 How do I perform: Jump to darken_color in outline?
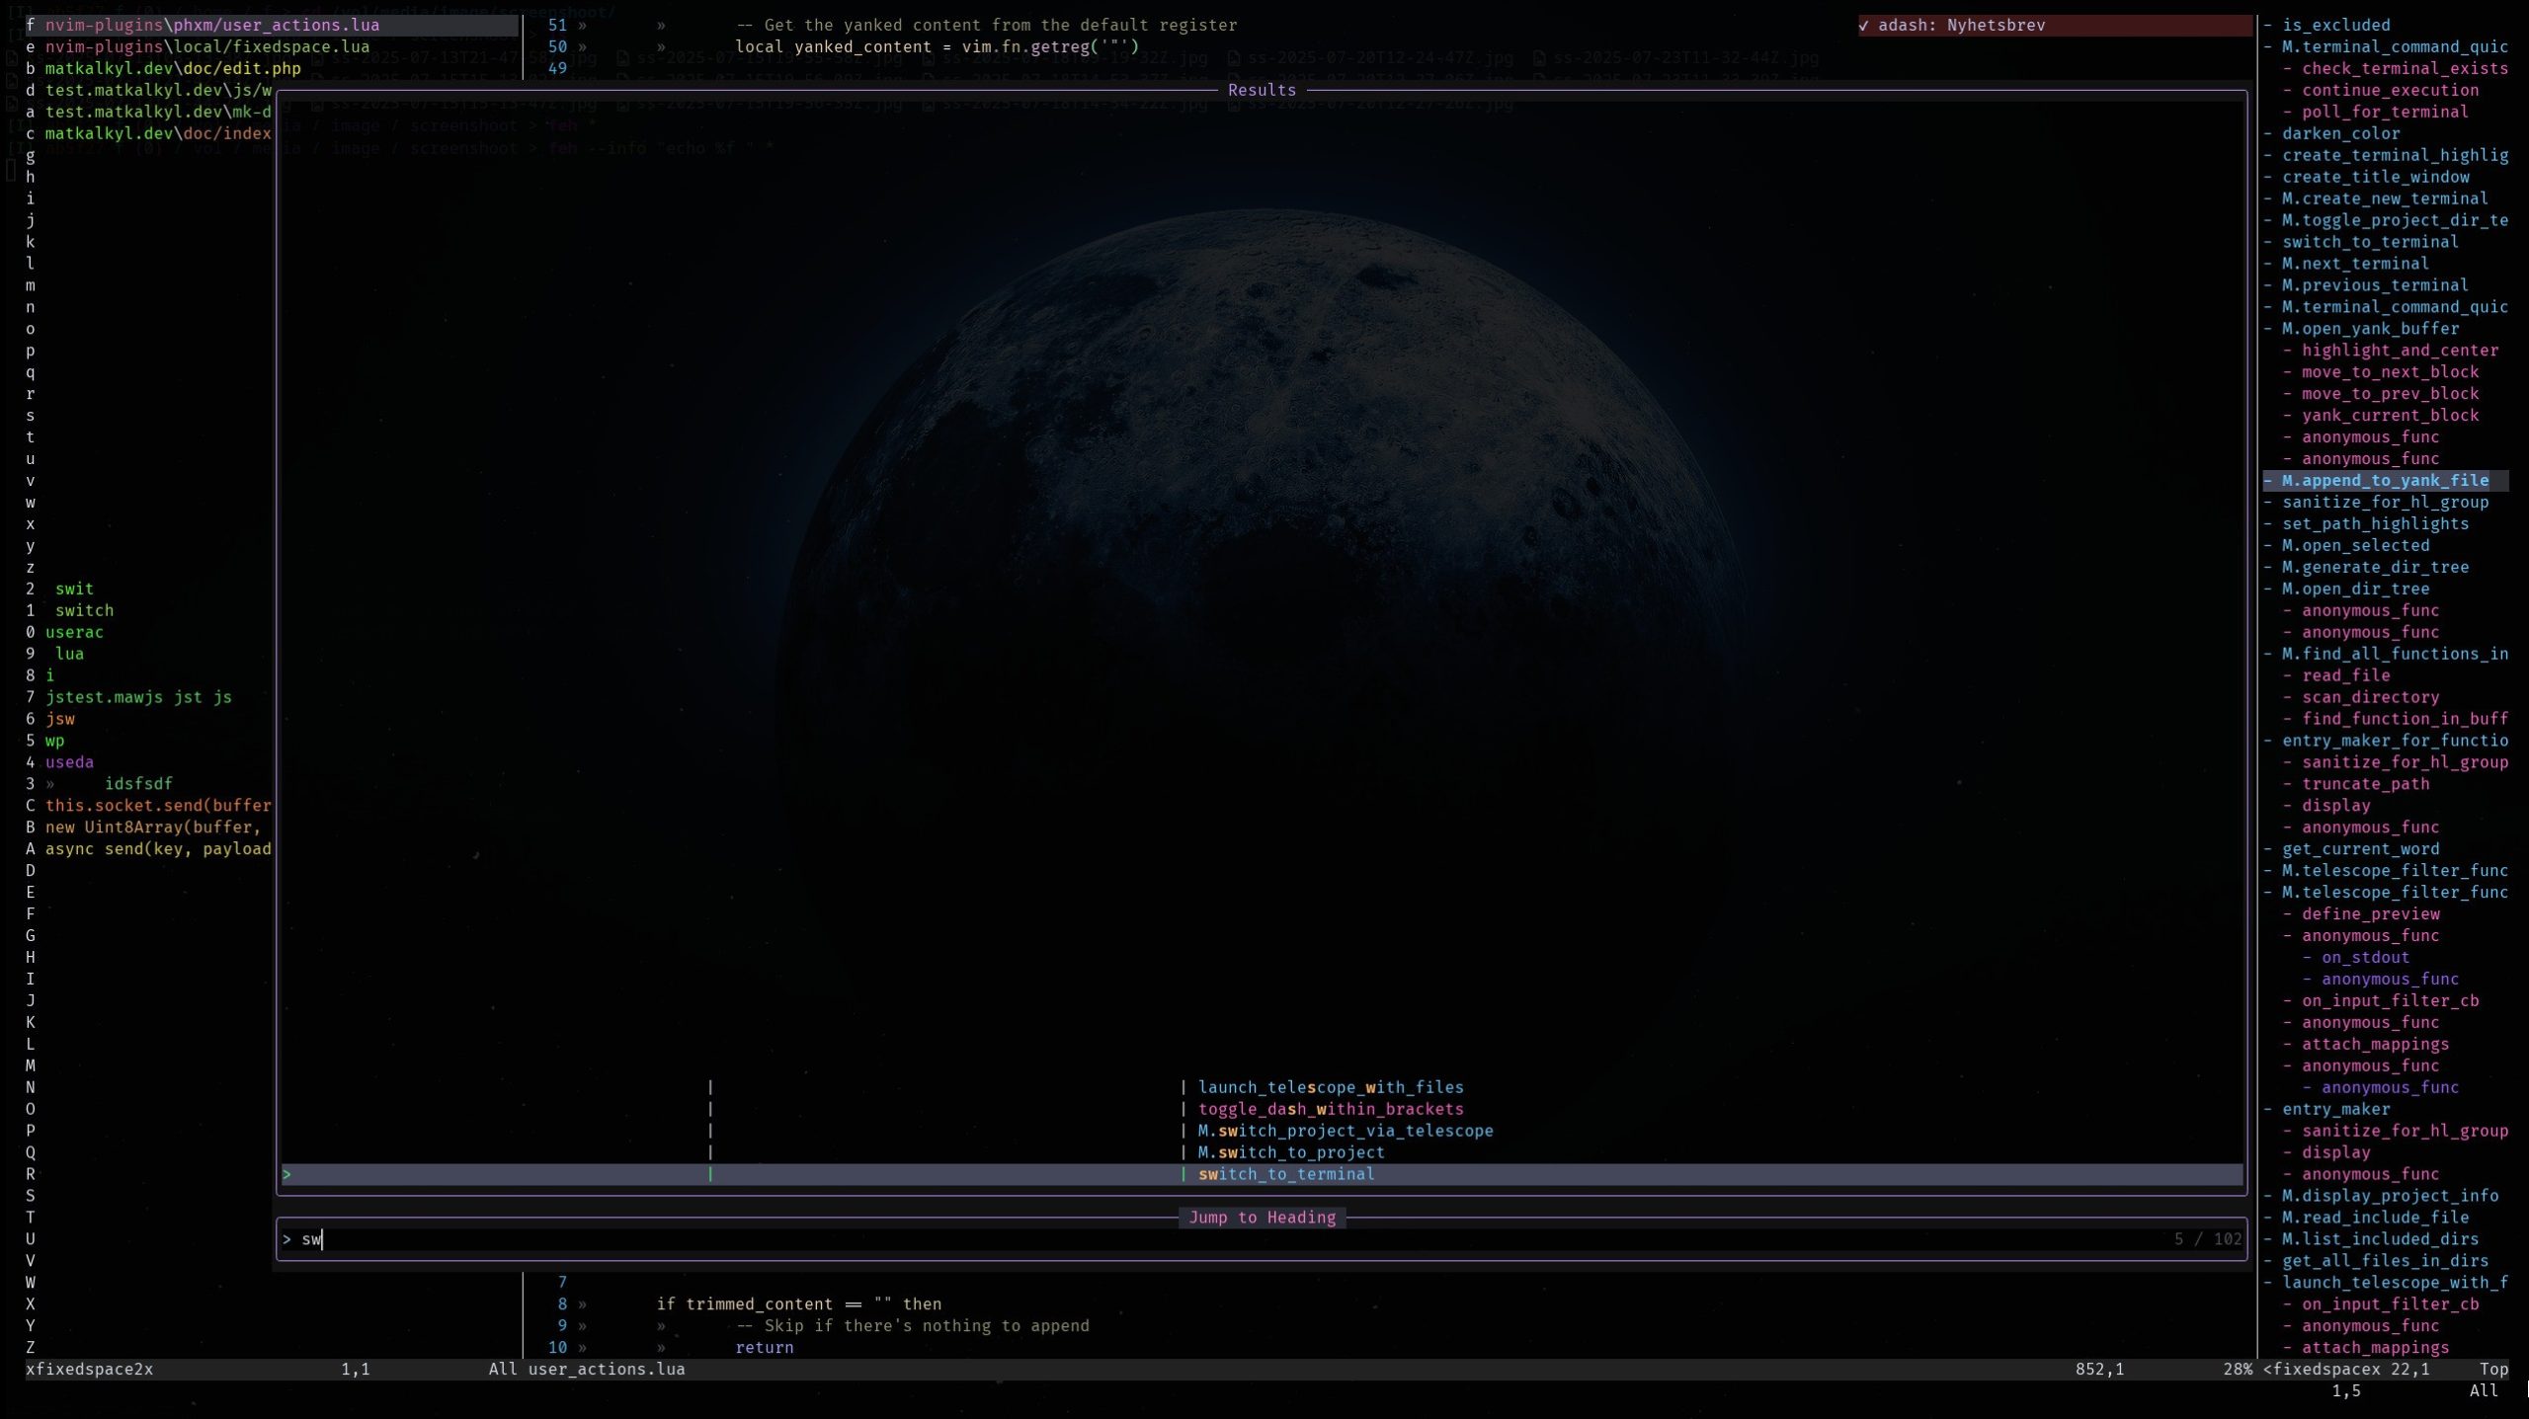pyautogui.click(x=2340, y=133)
